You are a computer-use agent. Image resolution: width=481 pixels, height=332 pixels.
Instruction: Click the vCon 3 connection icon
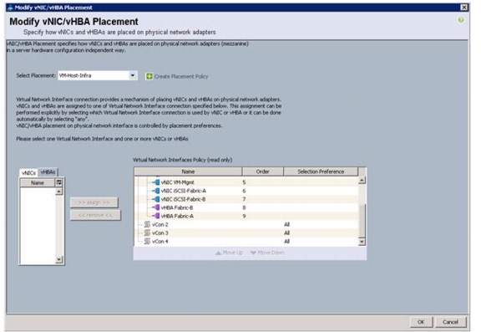(x=147, y=232)
